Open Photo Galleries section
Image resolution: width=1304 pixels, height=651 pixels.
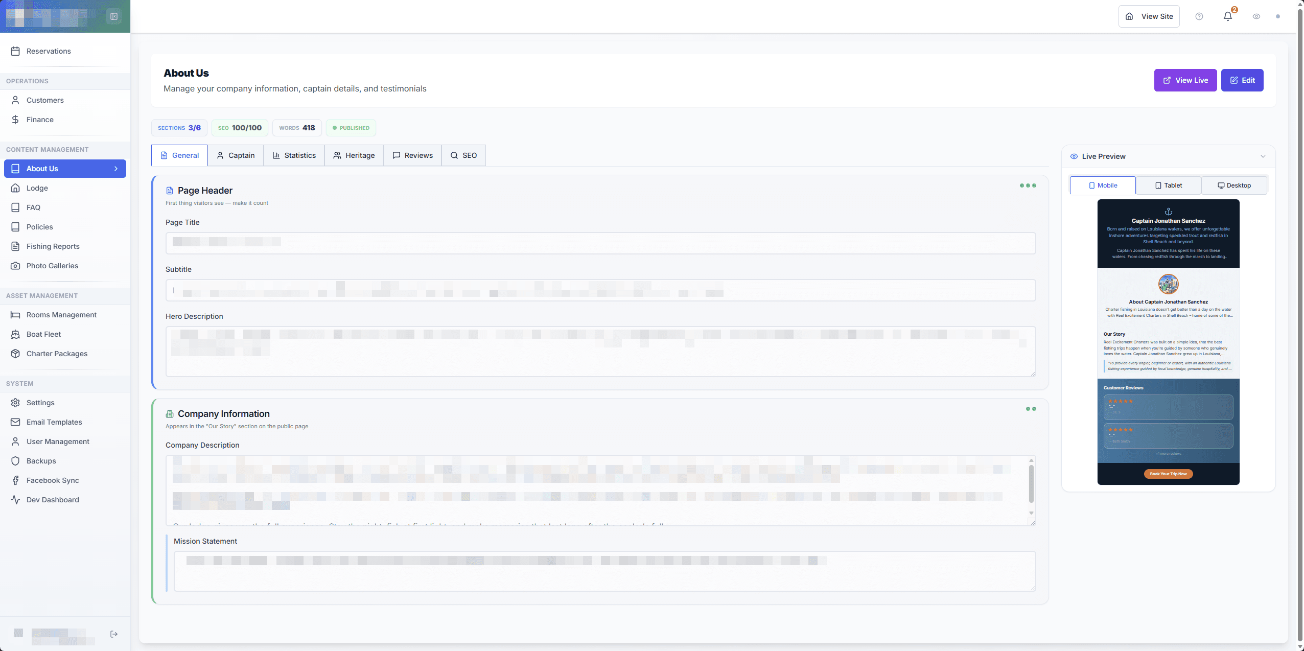tap(52, 265)
